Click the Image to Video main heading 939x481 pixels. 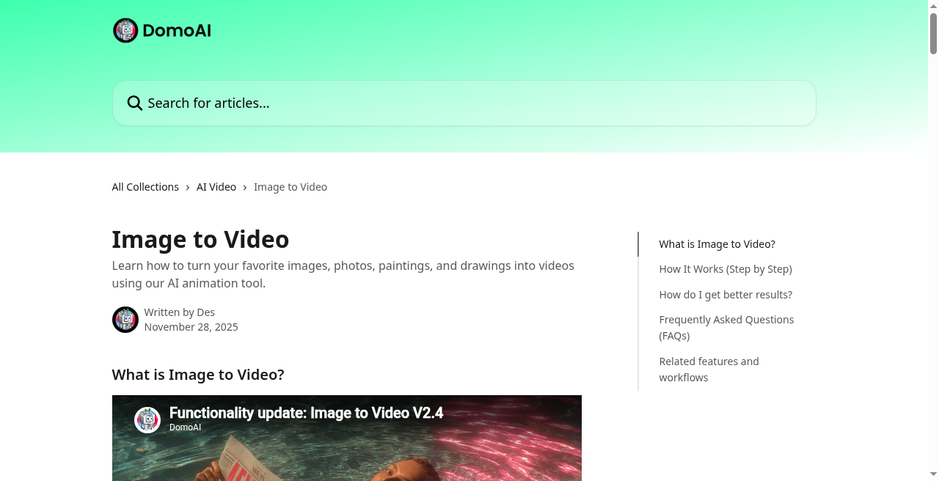click(x=200, y=240)
